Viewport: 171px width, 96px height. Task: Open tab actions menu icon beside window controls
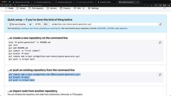coord(10,2)
